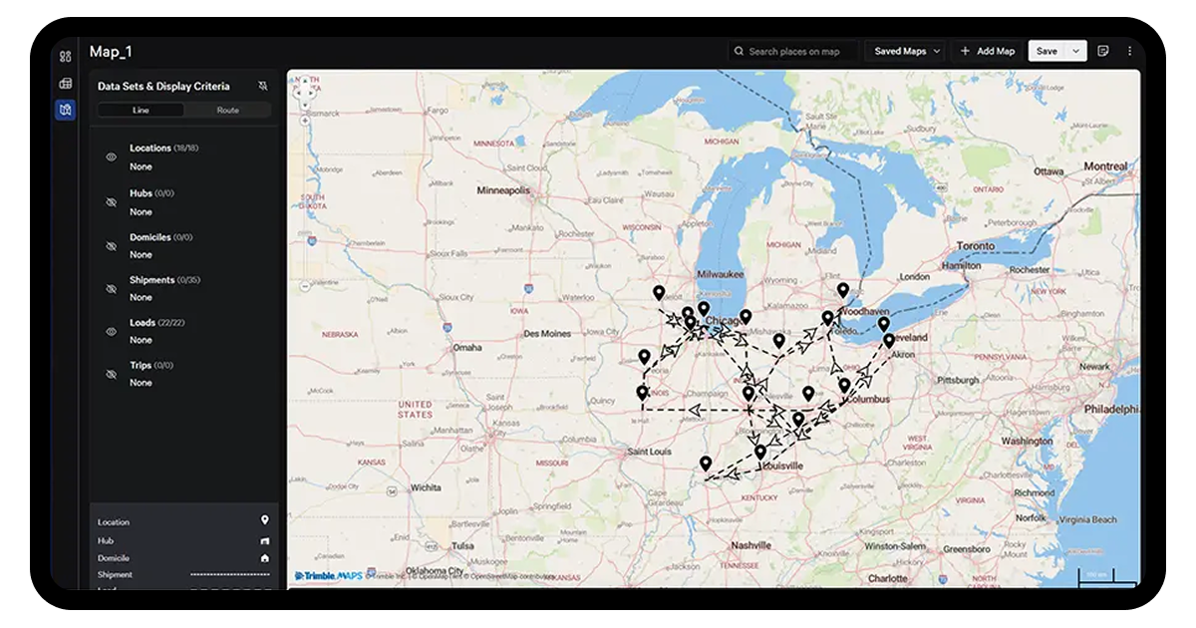Switch to the Line tab
1196x628 pixels.
141,111
